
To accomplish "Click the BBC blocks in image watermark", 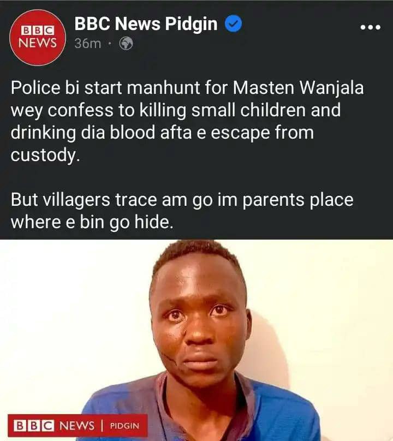I will [x=34, y=426].
